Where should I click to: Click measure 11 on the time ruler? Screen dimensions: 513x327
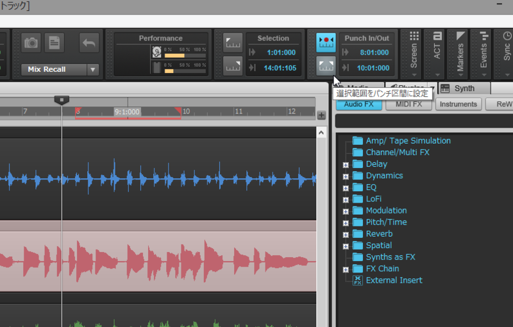(x=239, y=112)
